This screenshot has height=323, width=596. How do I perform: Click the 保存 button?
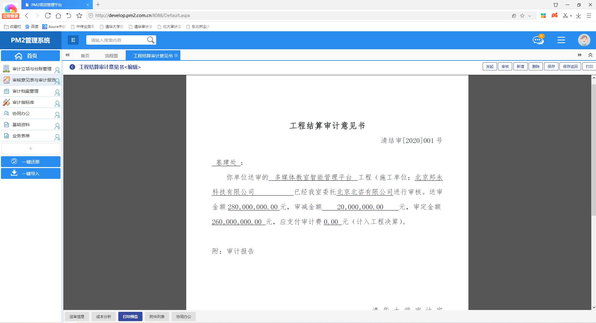coord(551,67)
